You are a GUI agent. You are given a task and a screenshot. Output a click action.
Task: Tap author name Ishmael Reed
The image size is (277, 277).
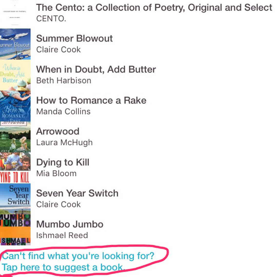62,235
